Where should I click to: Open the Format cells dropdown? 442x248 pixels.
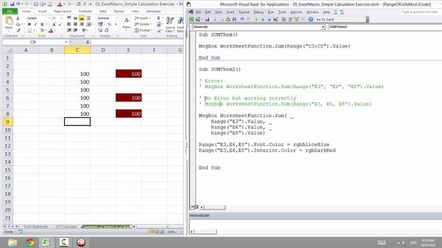143,30
